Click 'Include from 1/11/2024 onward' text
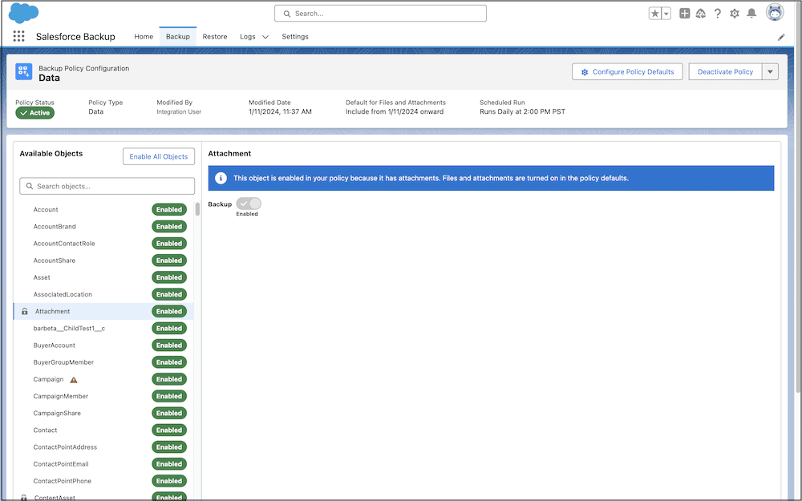Screen dimensions: 802x501 pos(395,111)
